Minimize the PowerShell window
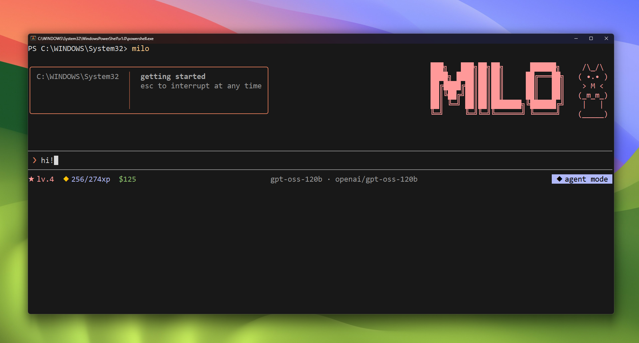 pos(576,38)
